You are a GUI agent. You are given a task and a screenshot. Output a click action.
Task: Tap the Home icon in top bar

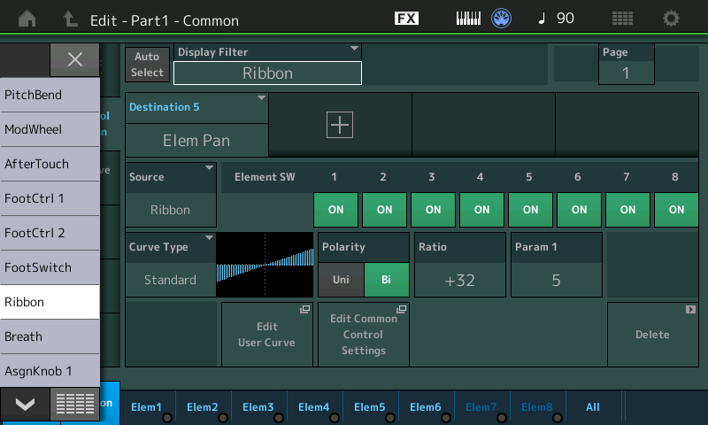[27, 19]
